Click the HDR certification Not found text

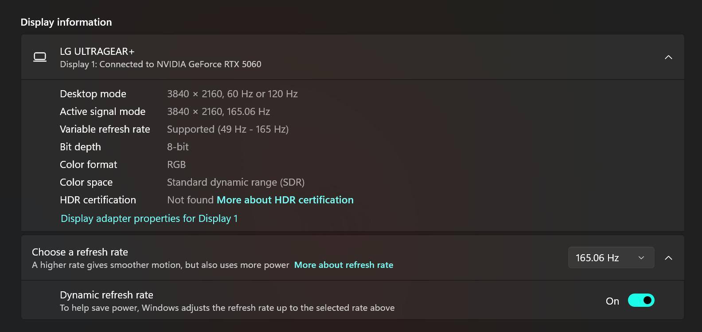(x=190, y=200)
